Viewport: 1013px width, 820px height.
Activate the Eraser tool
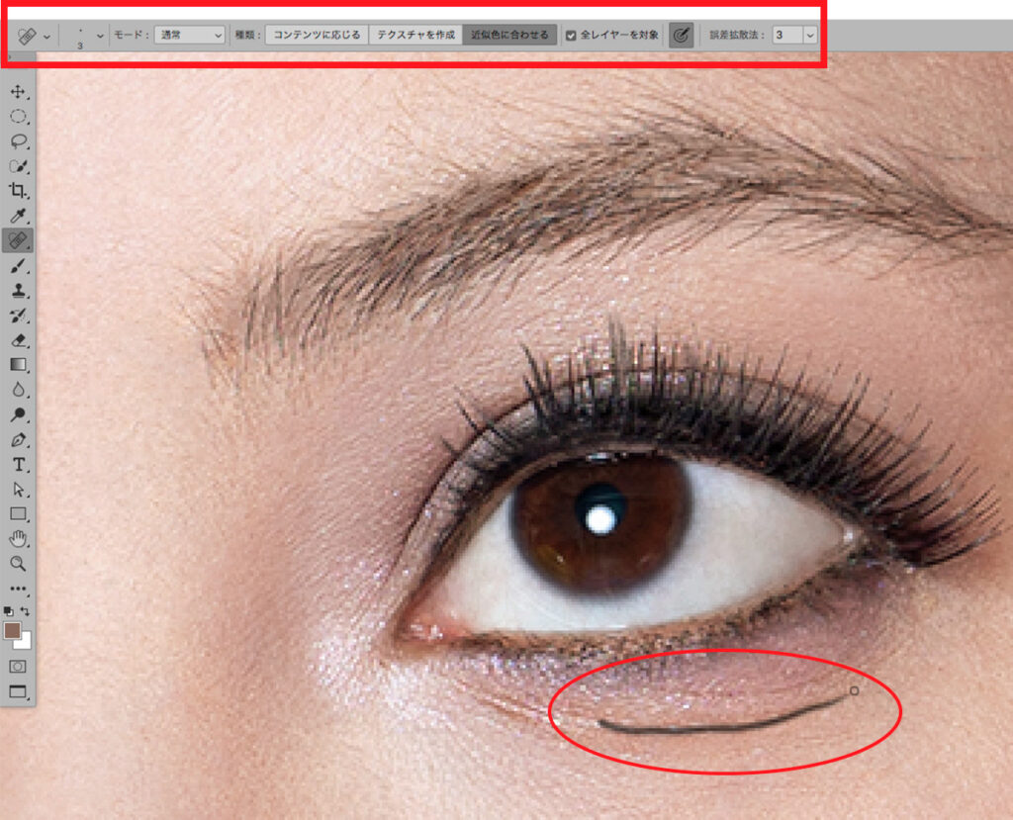click(x=18, y=340)
